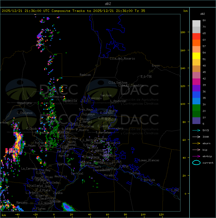Click the 100 tick on the right km axis

183,104
